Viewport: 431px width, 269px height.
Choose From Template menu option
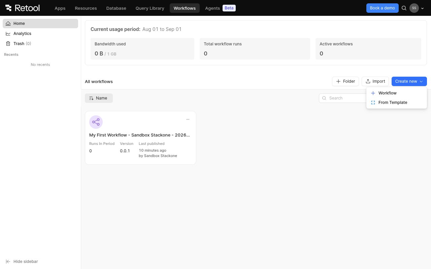coord(397,103)
